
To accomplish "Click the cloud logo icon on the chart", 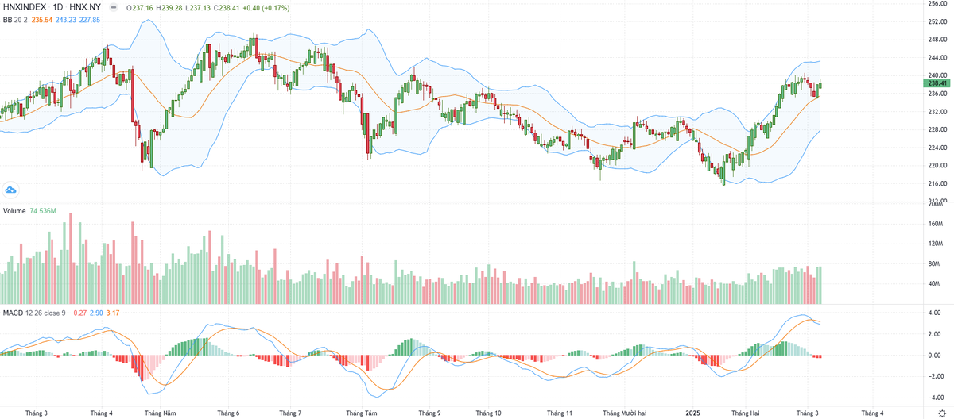I will point(10,190).
